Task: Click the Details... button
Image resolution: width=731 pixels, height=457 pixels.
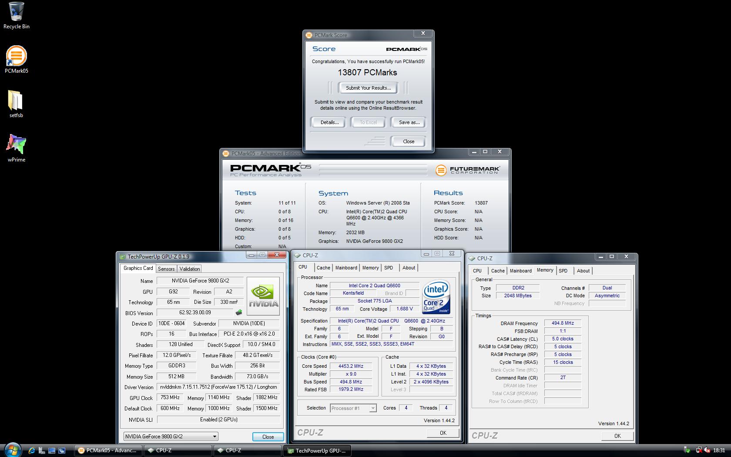Action: click(329, 122)
